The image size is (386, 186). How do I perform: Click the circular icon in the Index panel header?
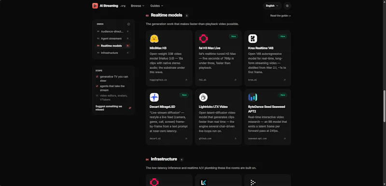pyautogui.click(x=128, y=24)
